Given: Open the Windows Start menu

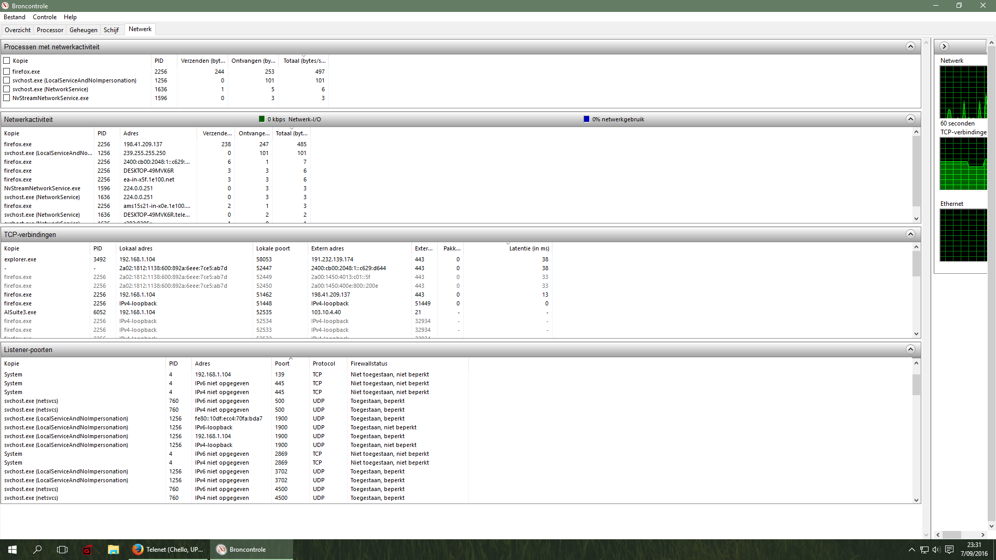Looking at the screenshot, I should (12, 550).
